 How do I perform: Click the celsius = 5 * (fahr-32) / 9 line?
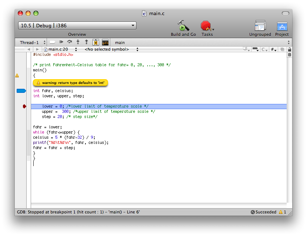64,137
